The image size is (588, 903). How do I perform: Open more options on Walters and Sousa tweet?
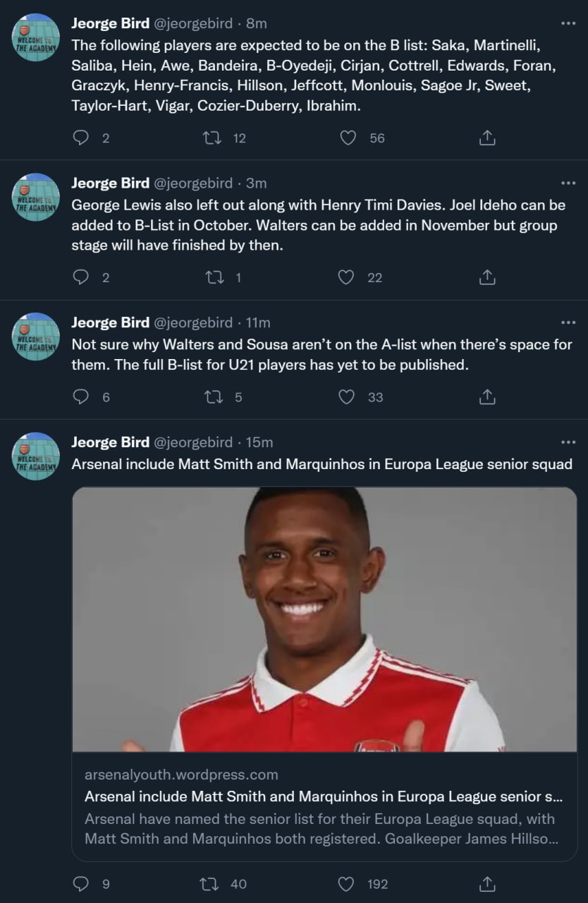pyautogui.click(x=568, y=322)
